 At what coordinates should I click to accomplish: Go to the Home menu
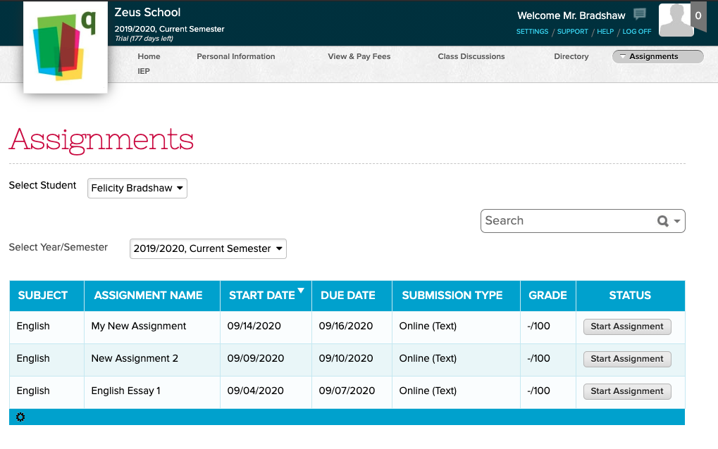point(149,57)
